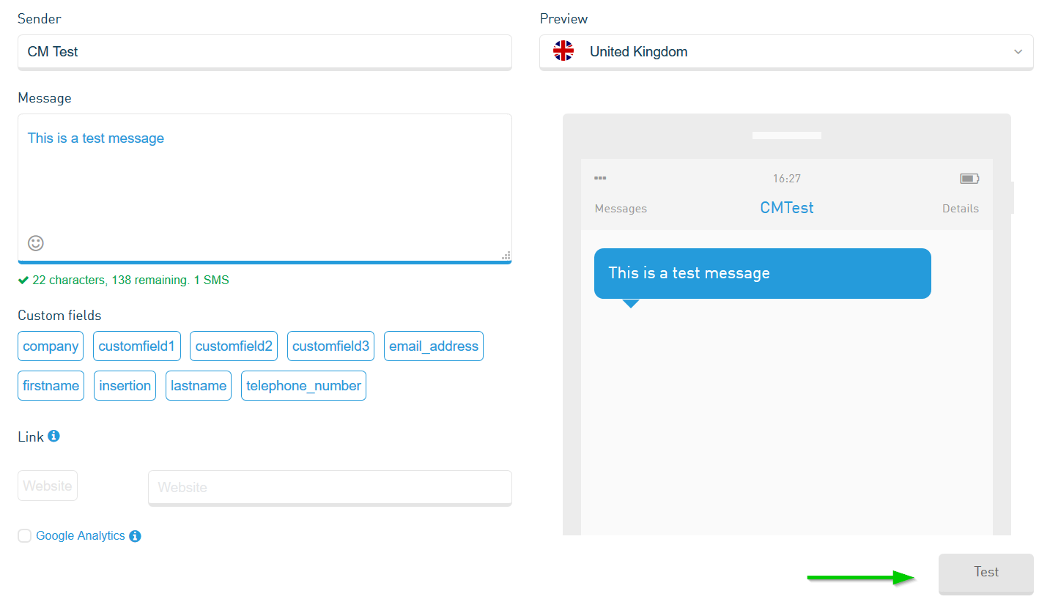Insert the lastname custom field

[199, 386]
